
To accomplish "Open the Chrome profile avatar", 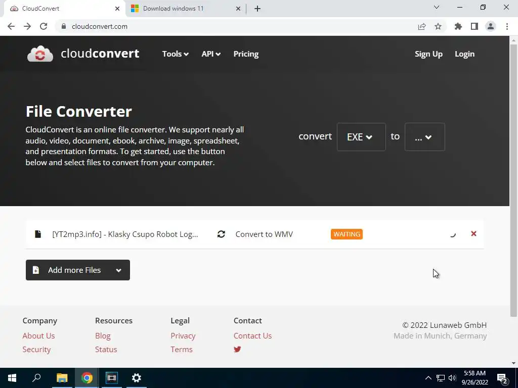I will point(491,26).
